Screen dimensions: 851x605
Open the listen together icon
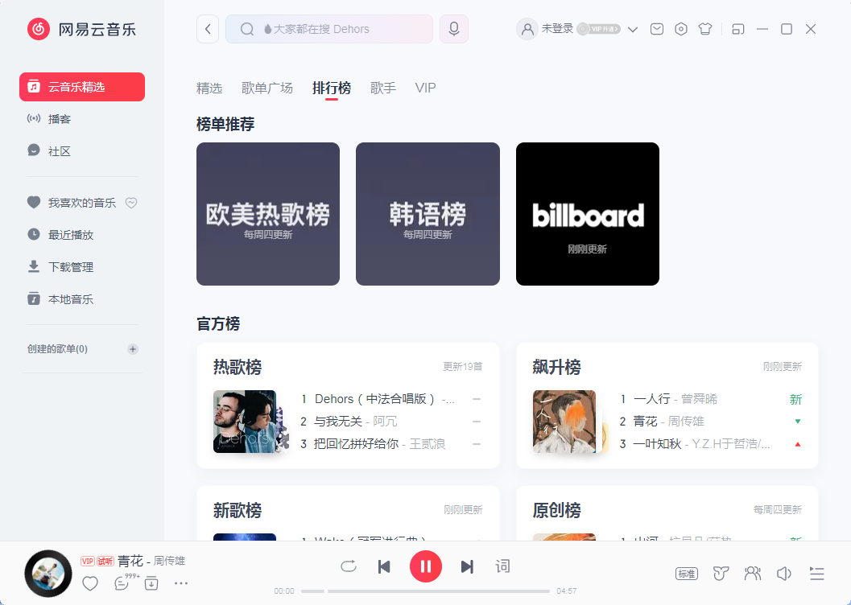coord(753,574)
